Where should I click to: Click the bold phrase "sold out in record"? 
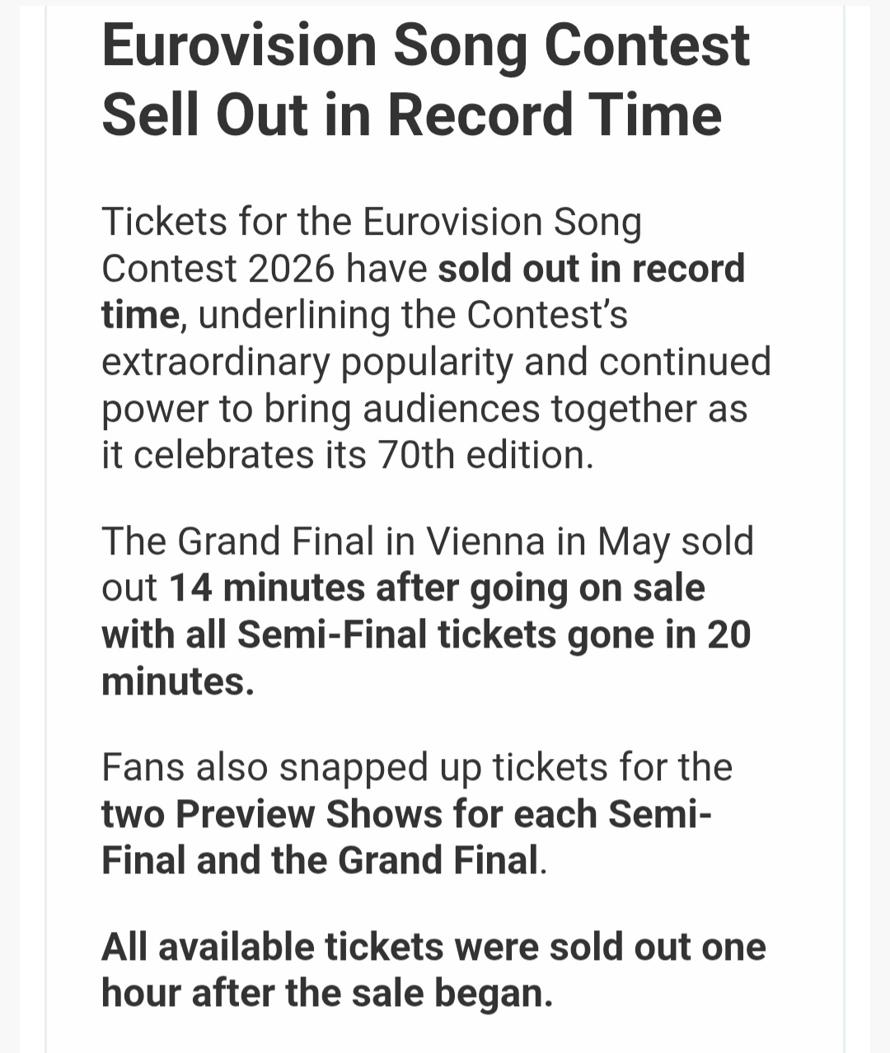pyautogui.click(x=591, y=269)
